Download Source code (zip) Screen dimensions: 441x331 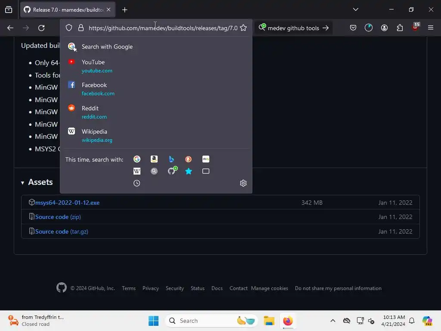[58, 217]
